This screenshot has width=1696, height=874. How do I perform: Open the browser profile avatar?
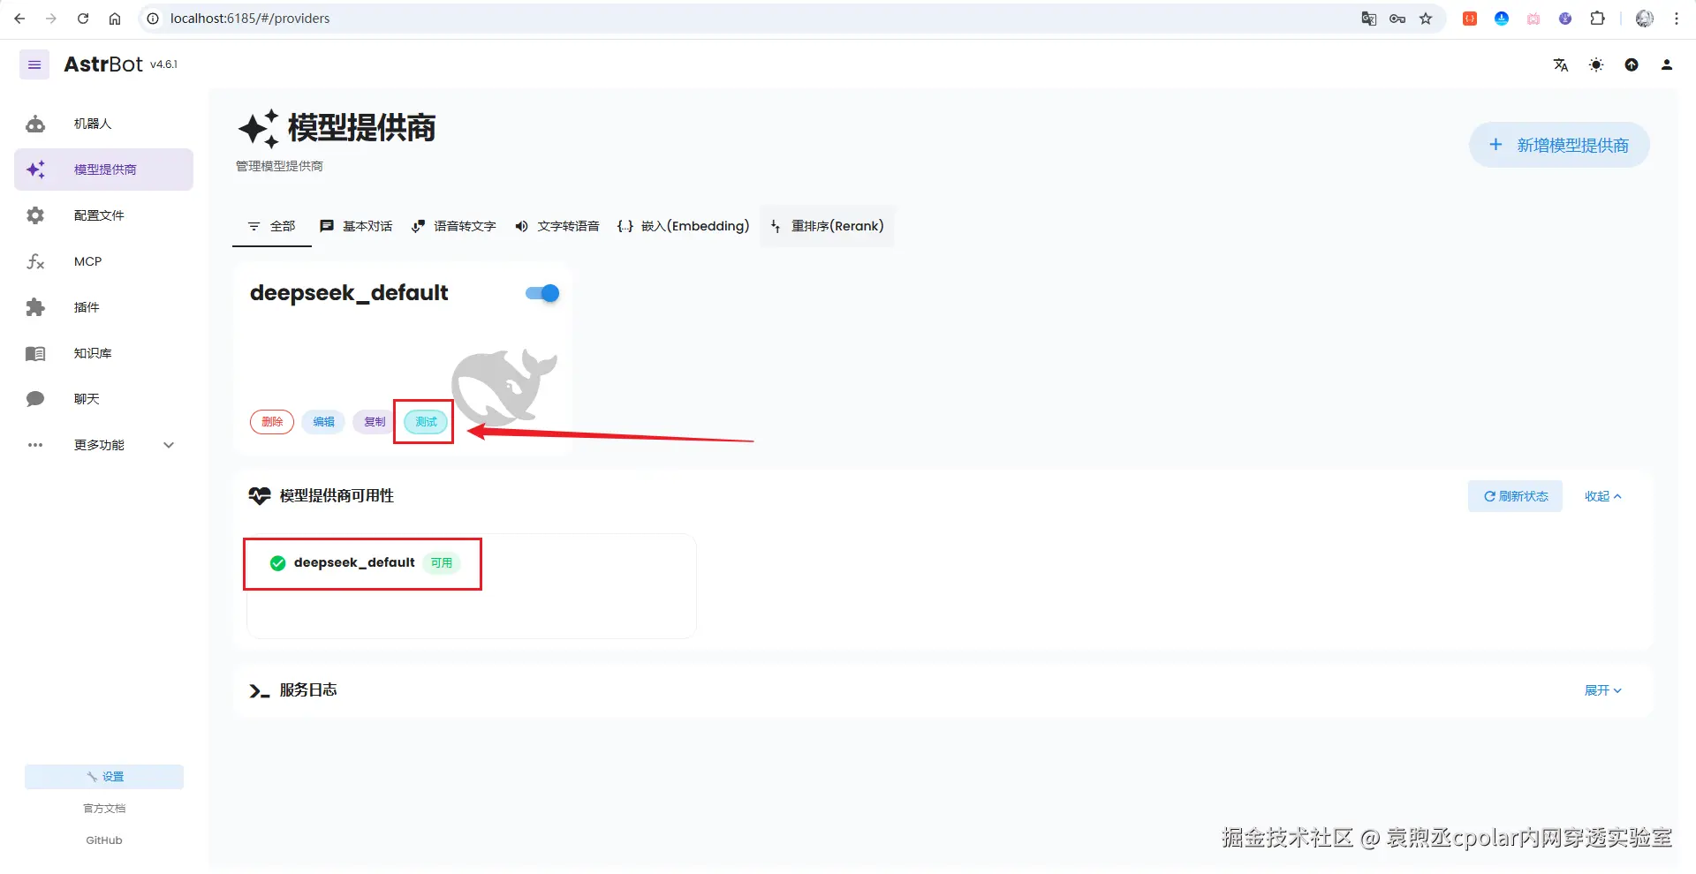tap(1644, 19)
